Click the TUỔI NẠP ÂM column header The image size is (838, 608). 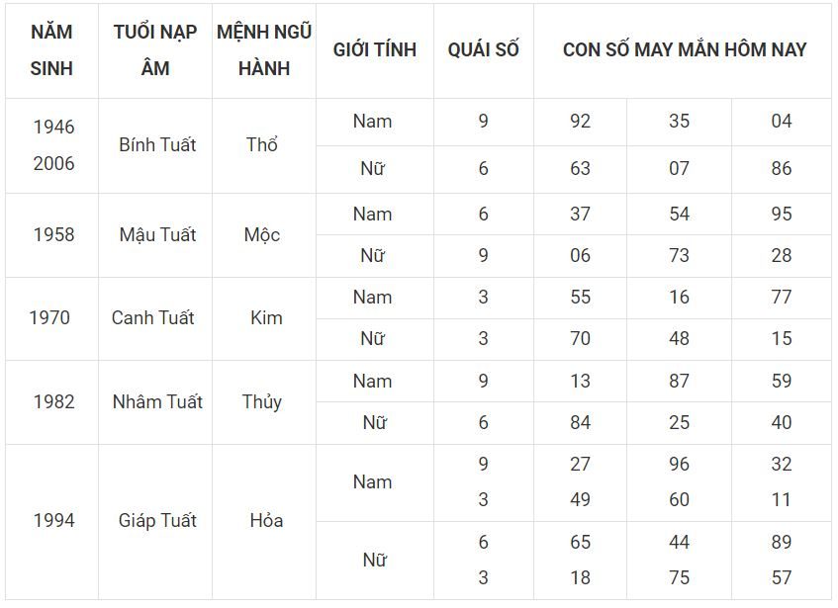click(155, 50)
